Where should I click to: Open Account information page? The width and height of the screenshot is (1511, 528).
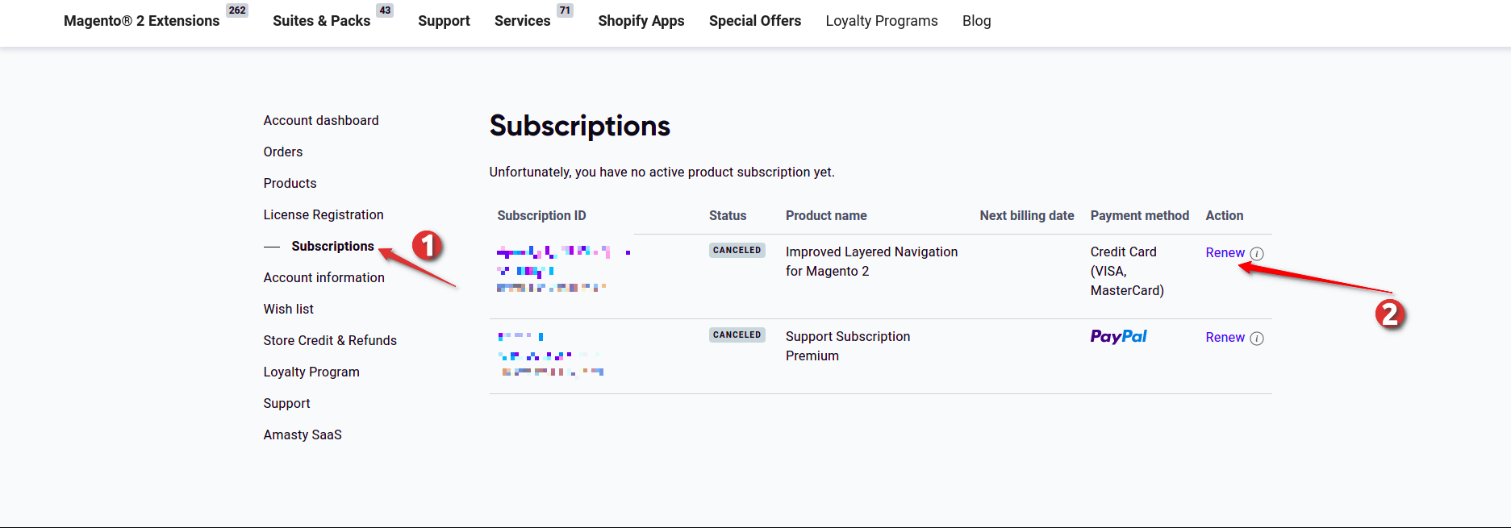pyautogui.click(x=323, y=277)
